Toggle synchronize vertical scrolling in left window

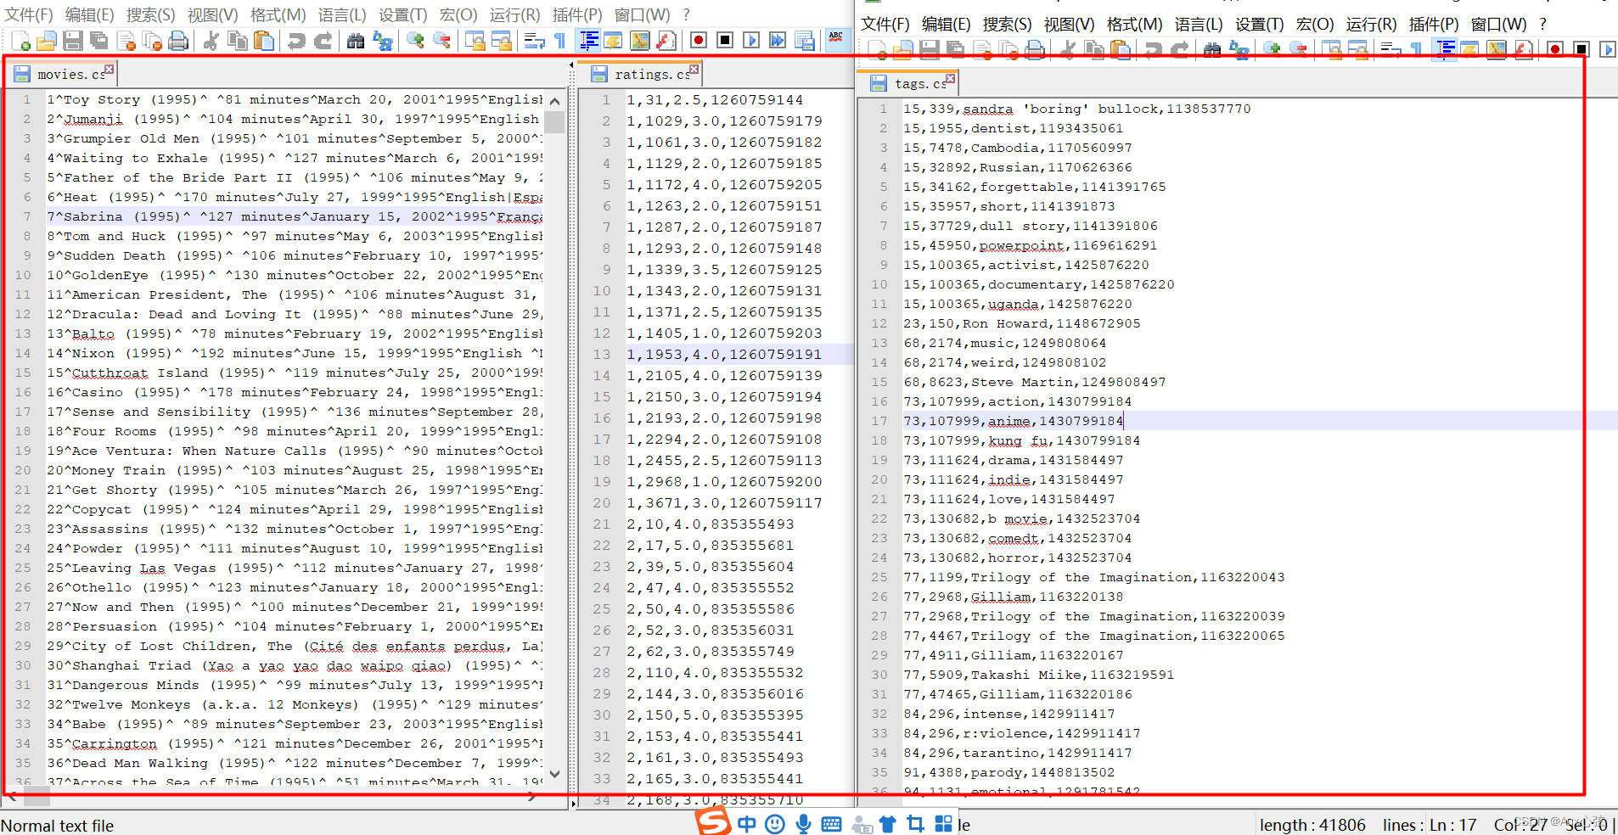tap(475, 41)
